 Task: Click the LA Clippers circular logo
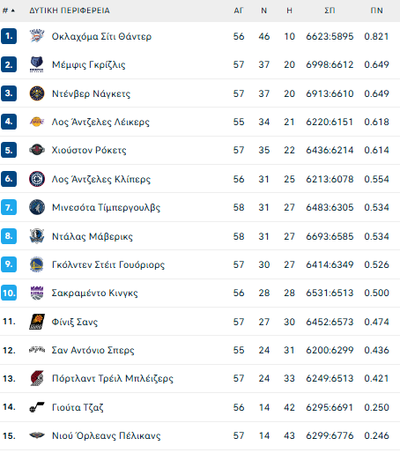click(x=37, y=179)
